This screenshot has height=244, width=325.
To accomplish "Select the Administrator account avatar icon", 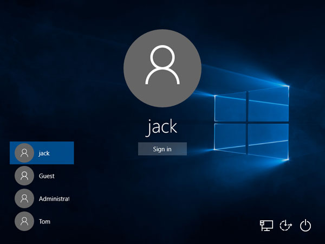I will click(23, 198).
